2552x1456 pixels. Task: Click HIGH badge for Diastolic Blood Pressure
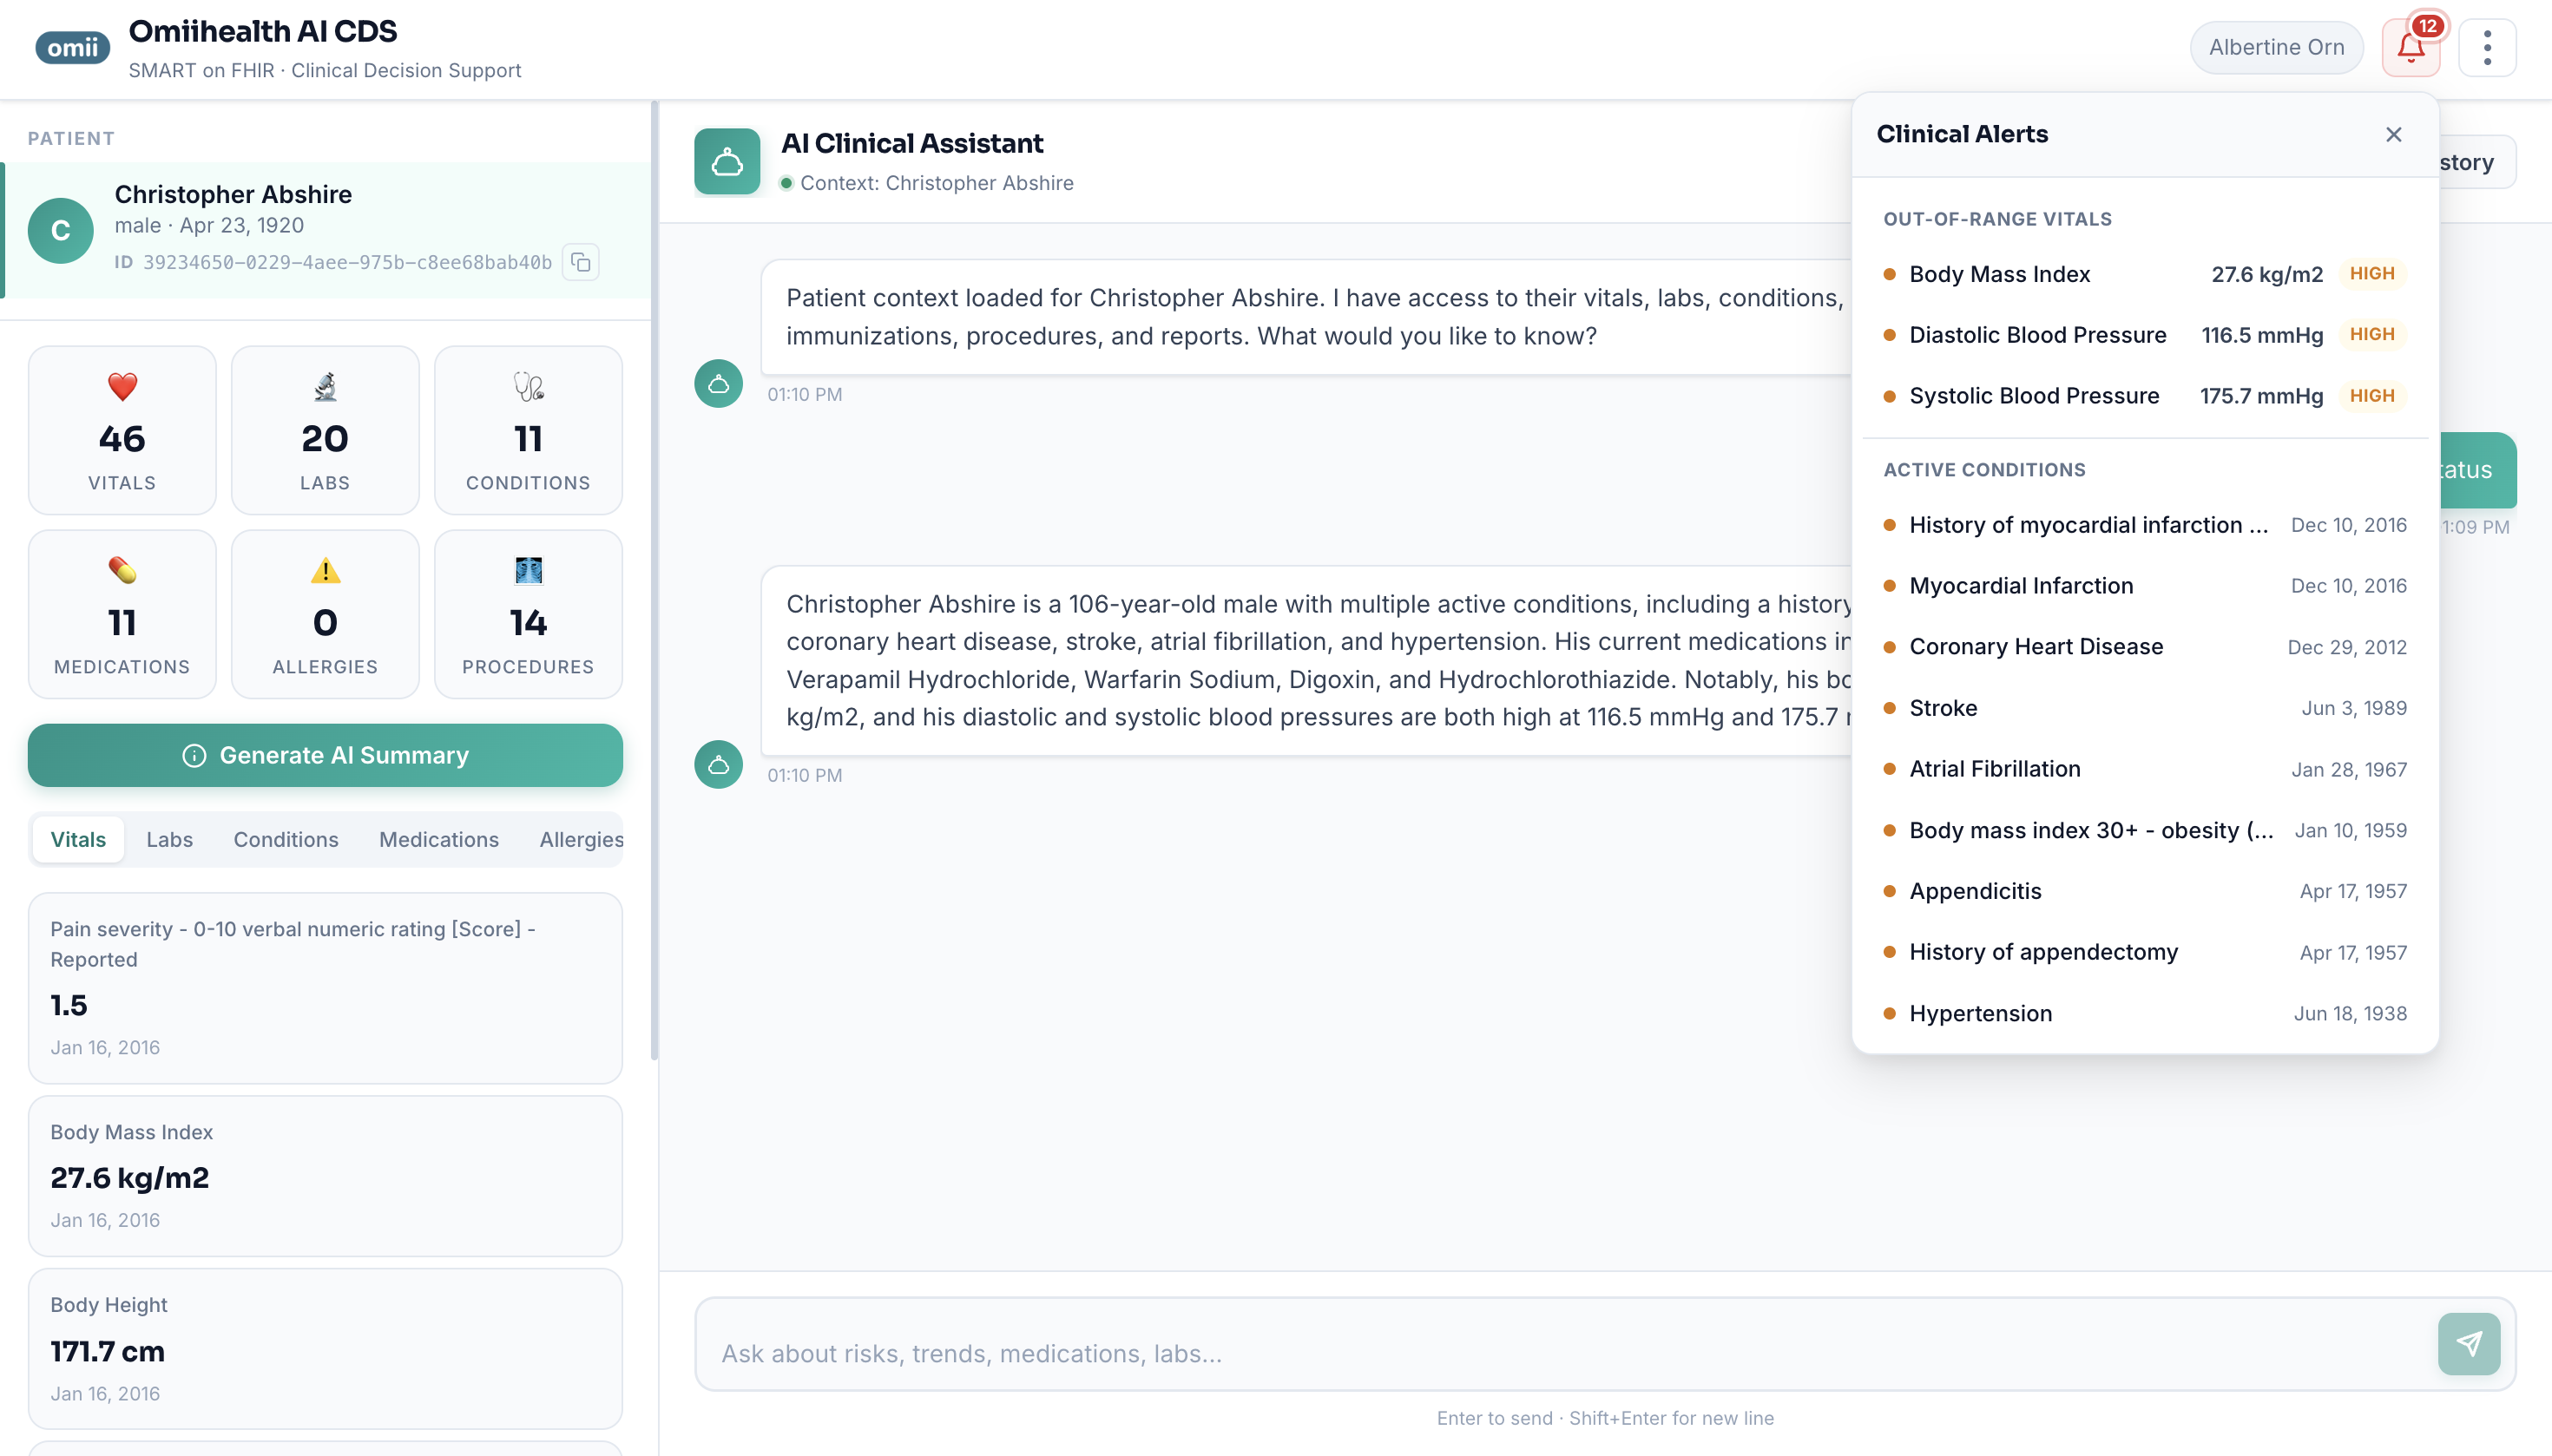[x=2372, y=335]
